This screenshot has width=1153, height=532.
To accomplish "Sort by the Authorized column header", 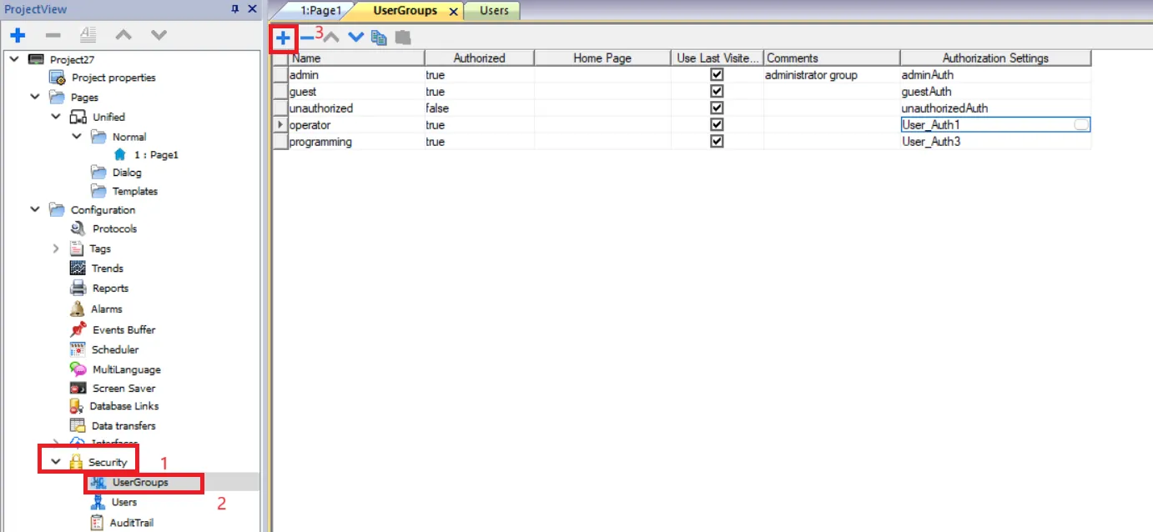I will pyautogui.click(x=480, y=58).
